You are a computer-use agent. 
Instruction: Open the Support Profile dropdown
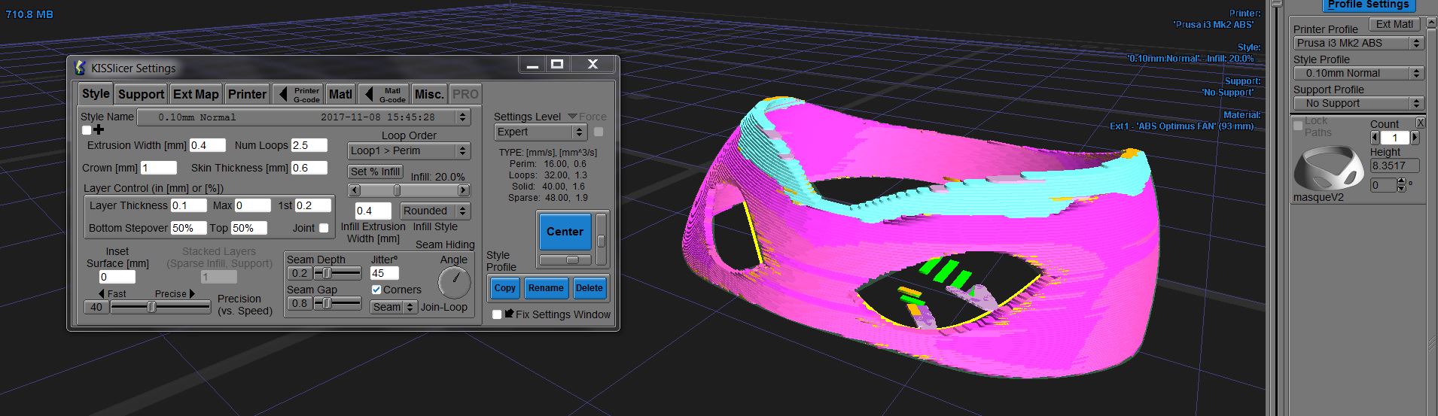click(1357, 103)
